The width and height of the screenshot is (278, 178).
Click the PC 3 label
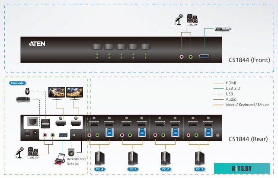[x=133, y=169]
